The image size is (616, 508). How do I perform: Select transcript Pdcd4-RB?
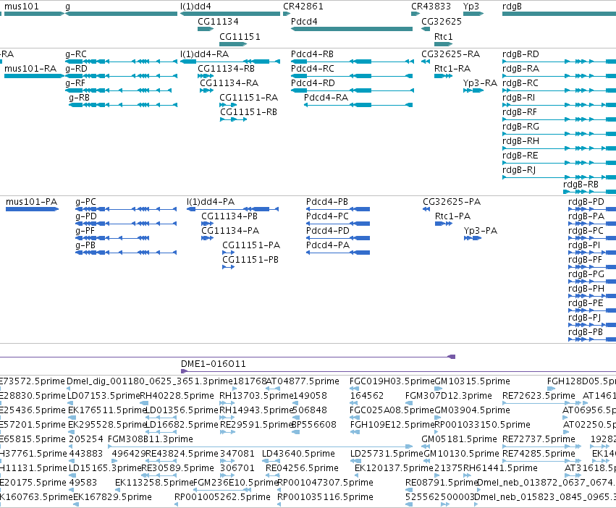point(312,54)
